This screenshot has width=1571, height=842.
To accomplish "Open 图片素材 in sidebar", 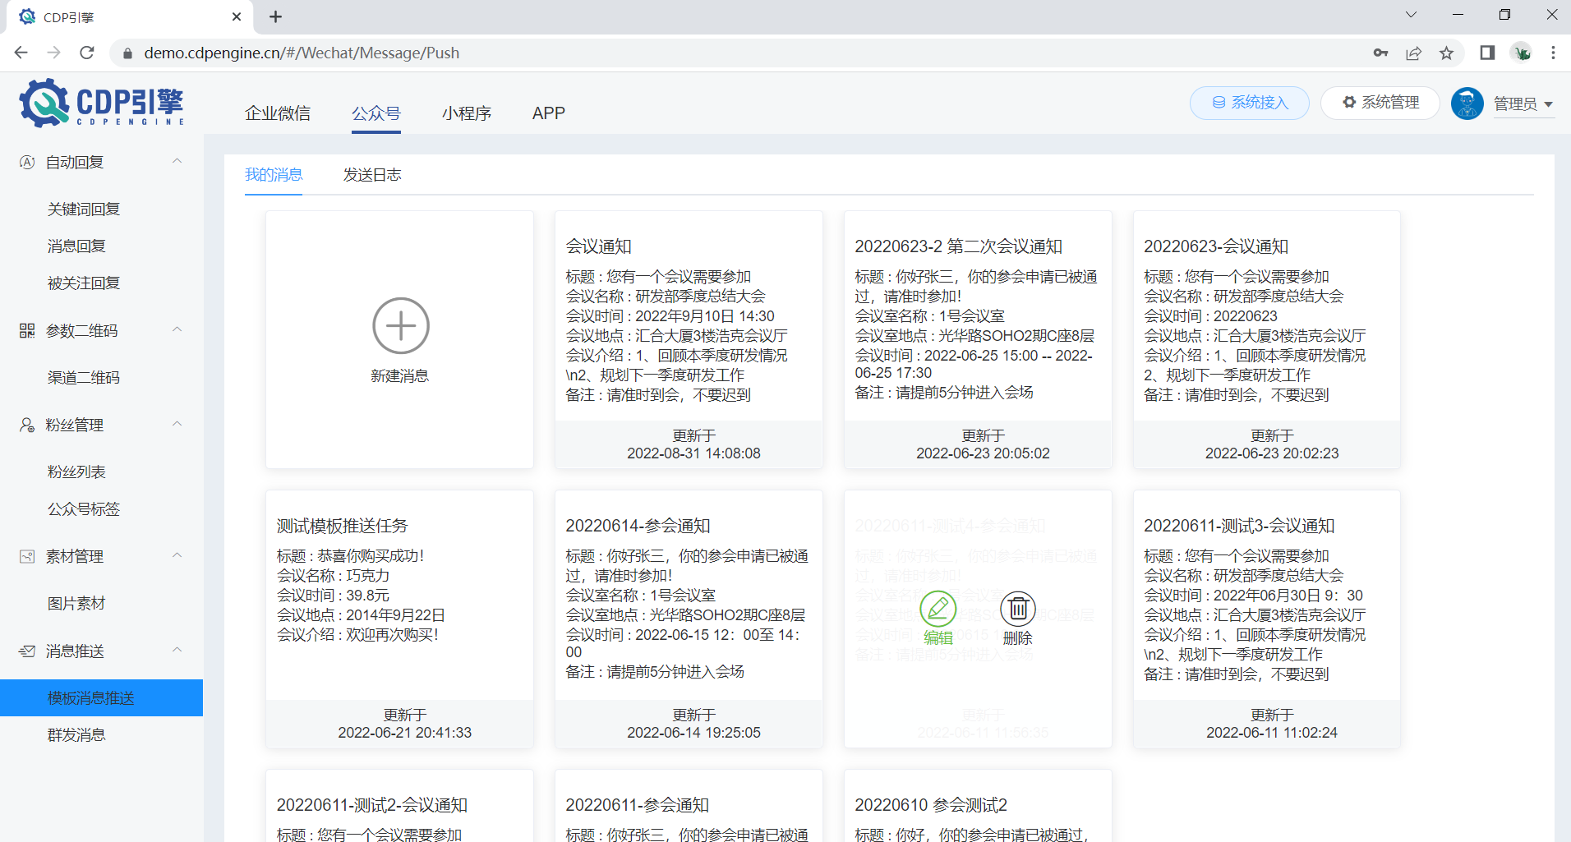I will (76, 604).
